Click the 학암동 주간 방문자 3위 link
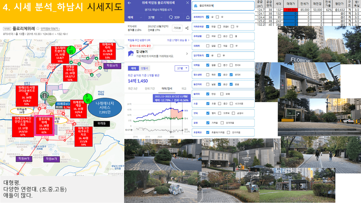This screenshot has width=361, height=203. [x=139, y=40]
